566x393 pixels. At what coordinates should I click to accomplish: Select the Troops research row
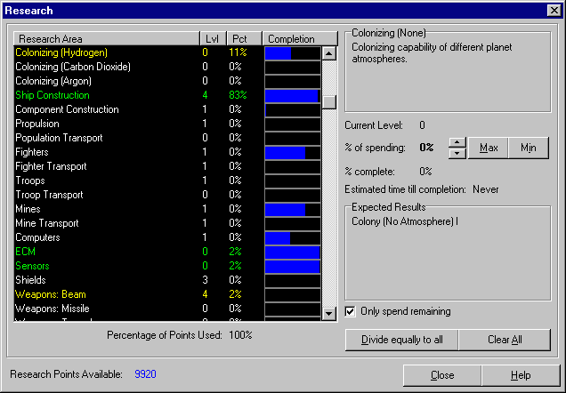pos(168,180)
